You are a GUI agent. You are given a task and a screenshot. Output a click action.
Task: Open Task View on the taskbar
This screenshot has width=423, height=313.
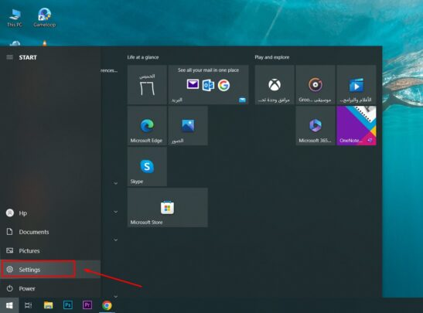29,305
